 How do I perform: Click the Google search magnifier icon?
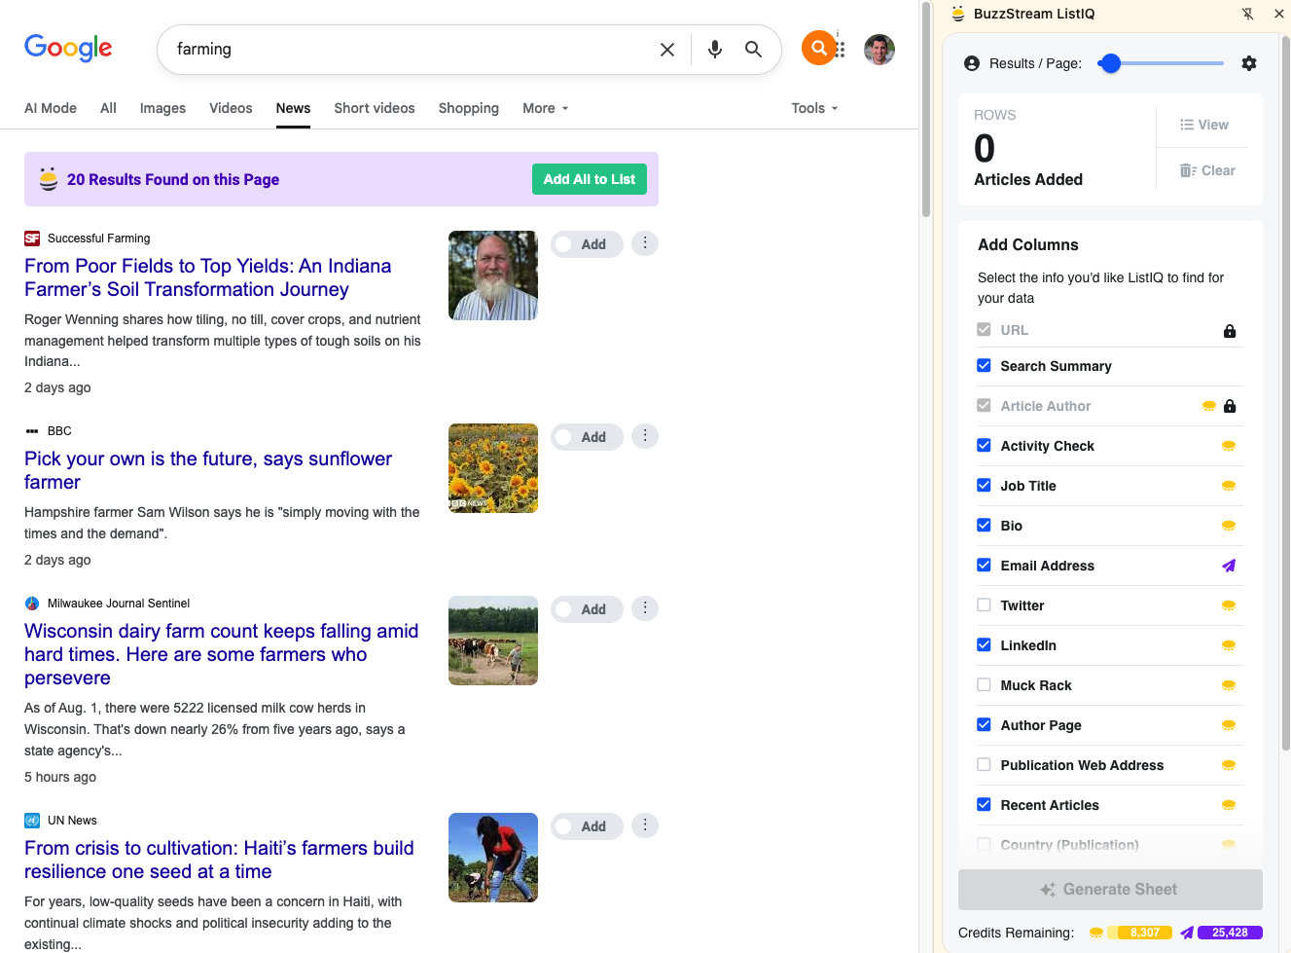click(x=753, y=50)
